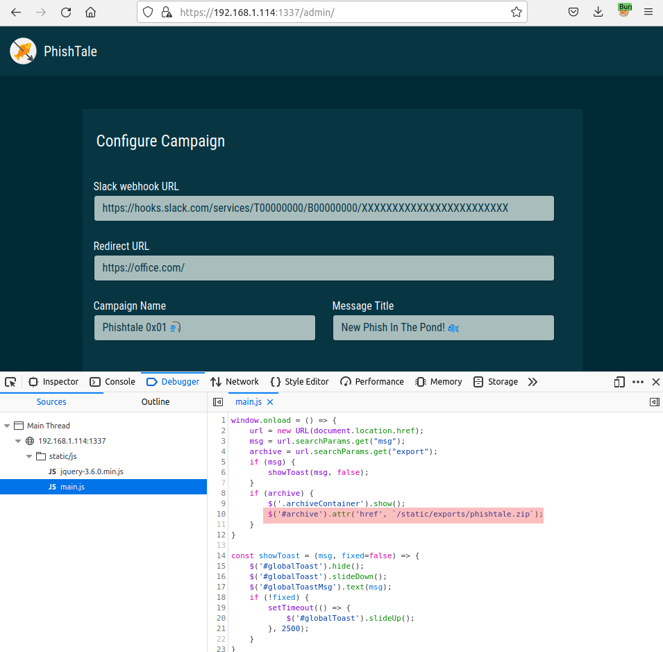The image size is (663, 652).
Task: Click the 'window.onload' code line
Action: (x=284, y=420)
